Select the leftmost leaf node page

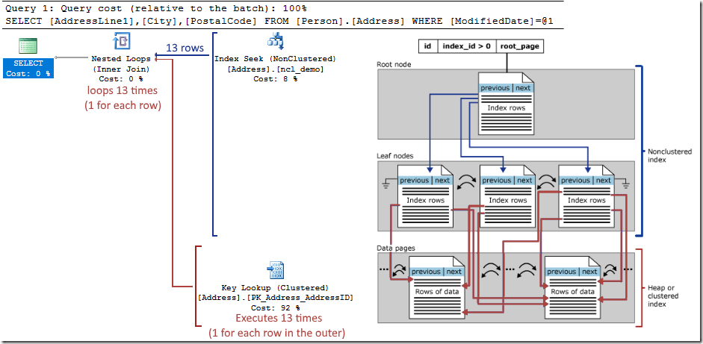pos(425,196)
